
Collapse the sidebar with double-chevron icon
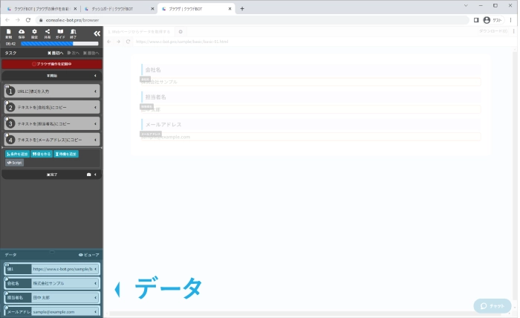coord(97,33)
